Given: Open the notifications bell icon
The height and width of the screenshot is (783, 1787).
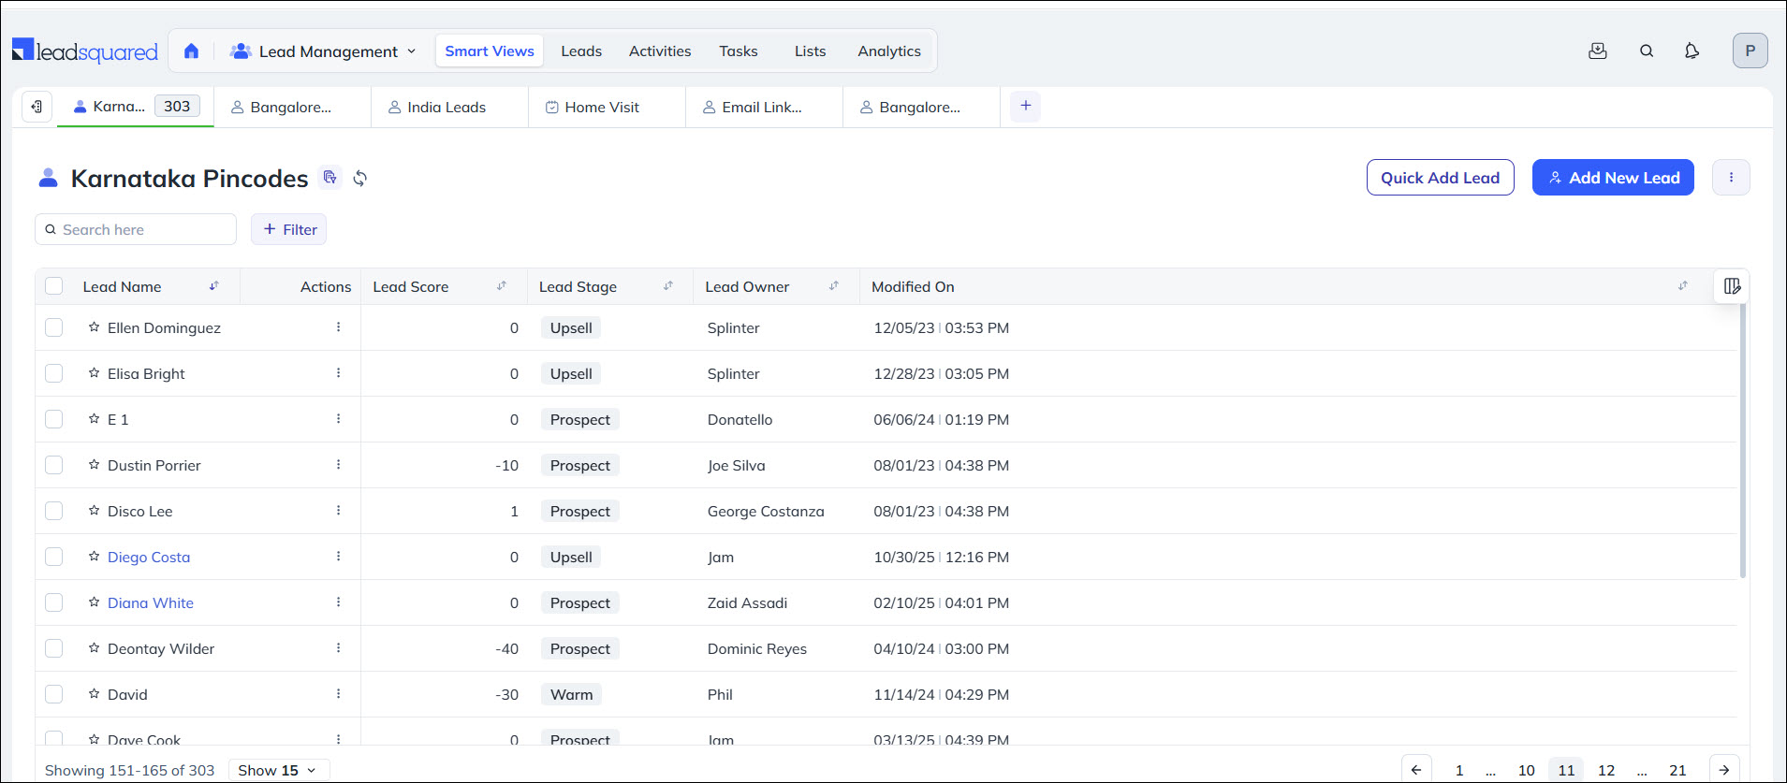Looking at the screenshot, I should point(1692,51).
